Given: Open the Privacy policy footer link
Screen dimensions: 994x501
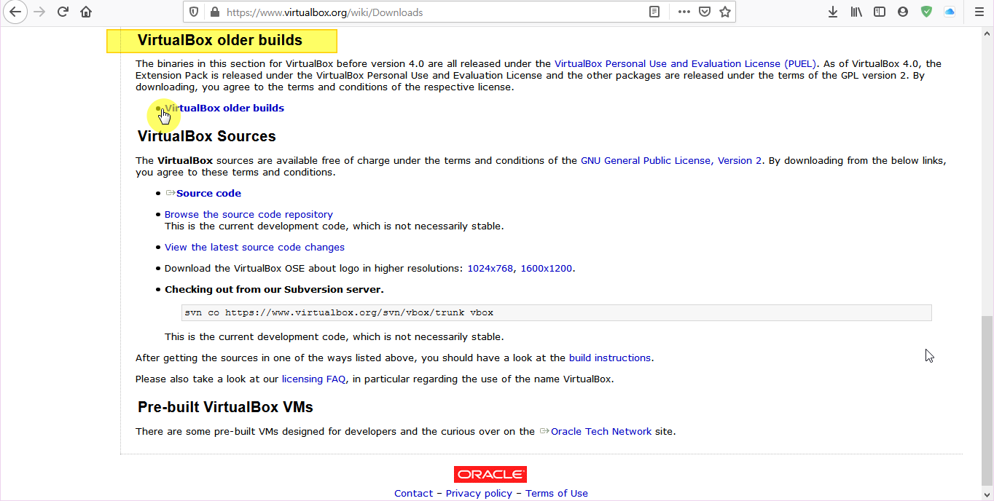Looking at the screenshot, I should pos(479,493).
